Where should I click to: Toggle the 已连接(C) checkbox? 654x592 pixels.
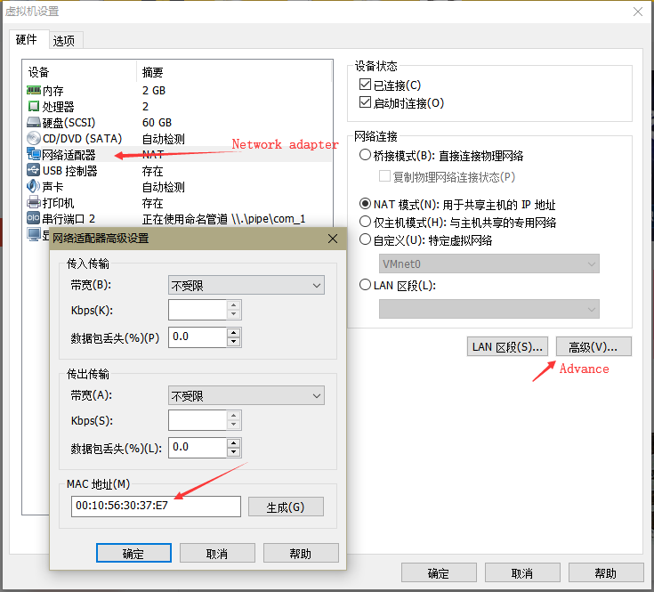tap(365, 85)
